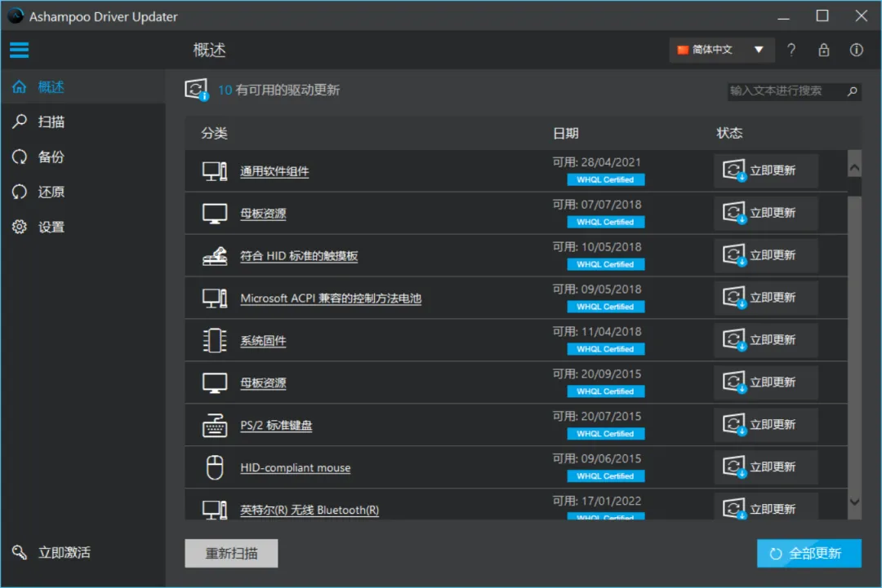Screen dimensions: 882x588
Task: Click the scroll down arrow of driver list
Action: click(x=854, y=502)
